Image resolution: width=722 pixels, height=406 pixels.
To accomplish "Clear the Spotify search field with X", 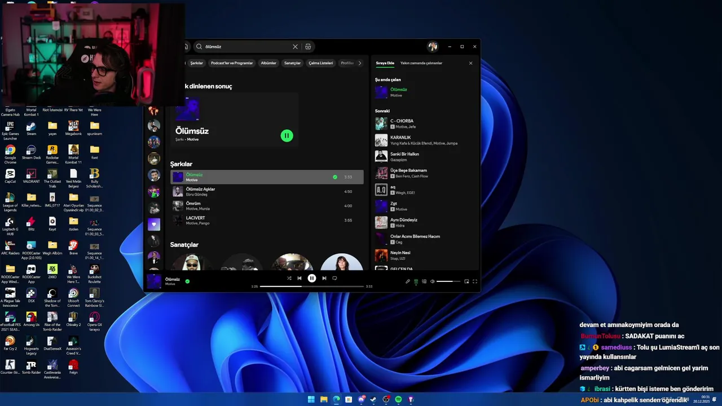I will pyautogui.click(x=295, y=47).
